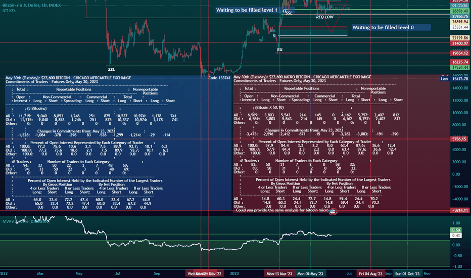Image resolution: width=471 pixels, height=278 pixels.
Task: Select the 25331.44 white price label
Action: 460,27
